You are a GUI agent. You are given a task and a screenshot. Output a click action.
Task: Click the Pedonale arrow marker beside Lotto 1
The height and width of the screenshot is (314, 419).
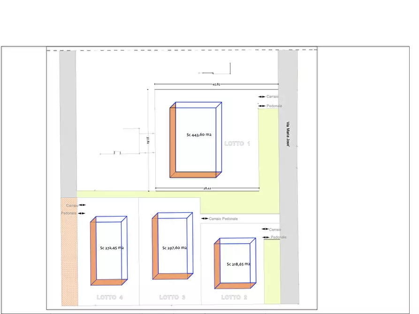pos(262,106)
